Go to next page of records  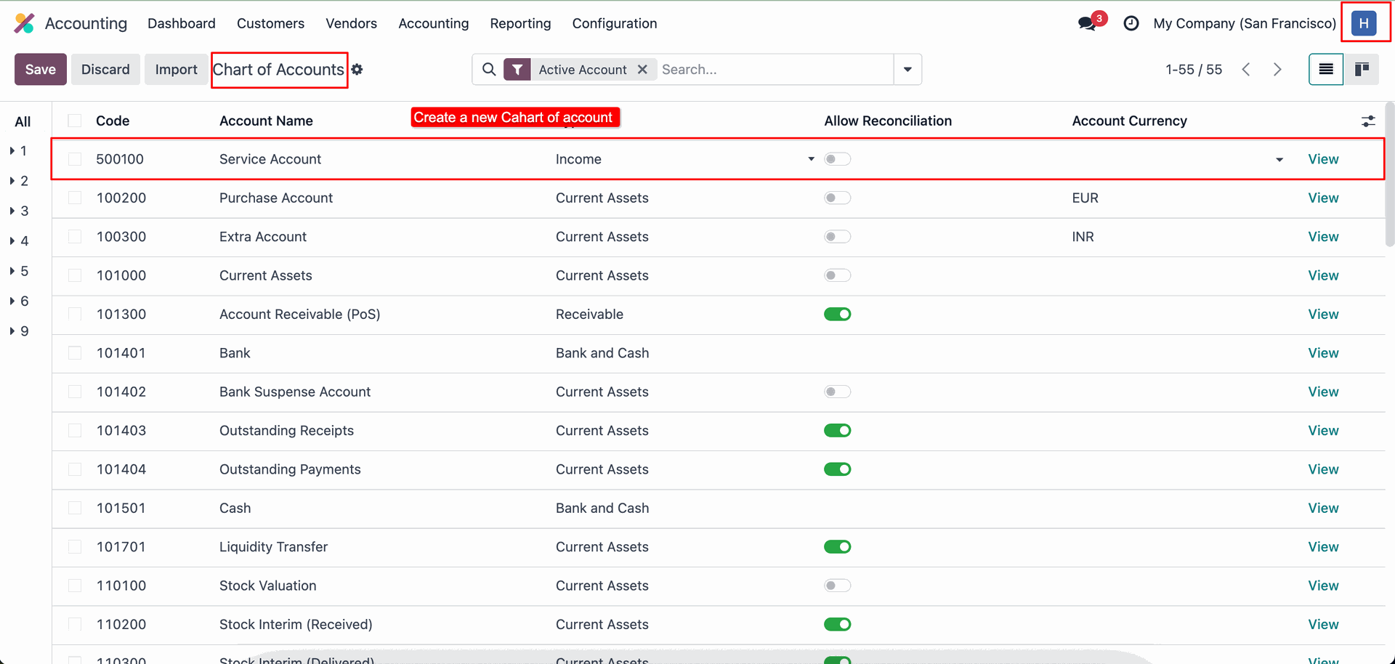1277,70
